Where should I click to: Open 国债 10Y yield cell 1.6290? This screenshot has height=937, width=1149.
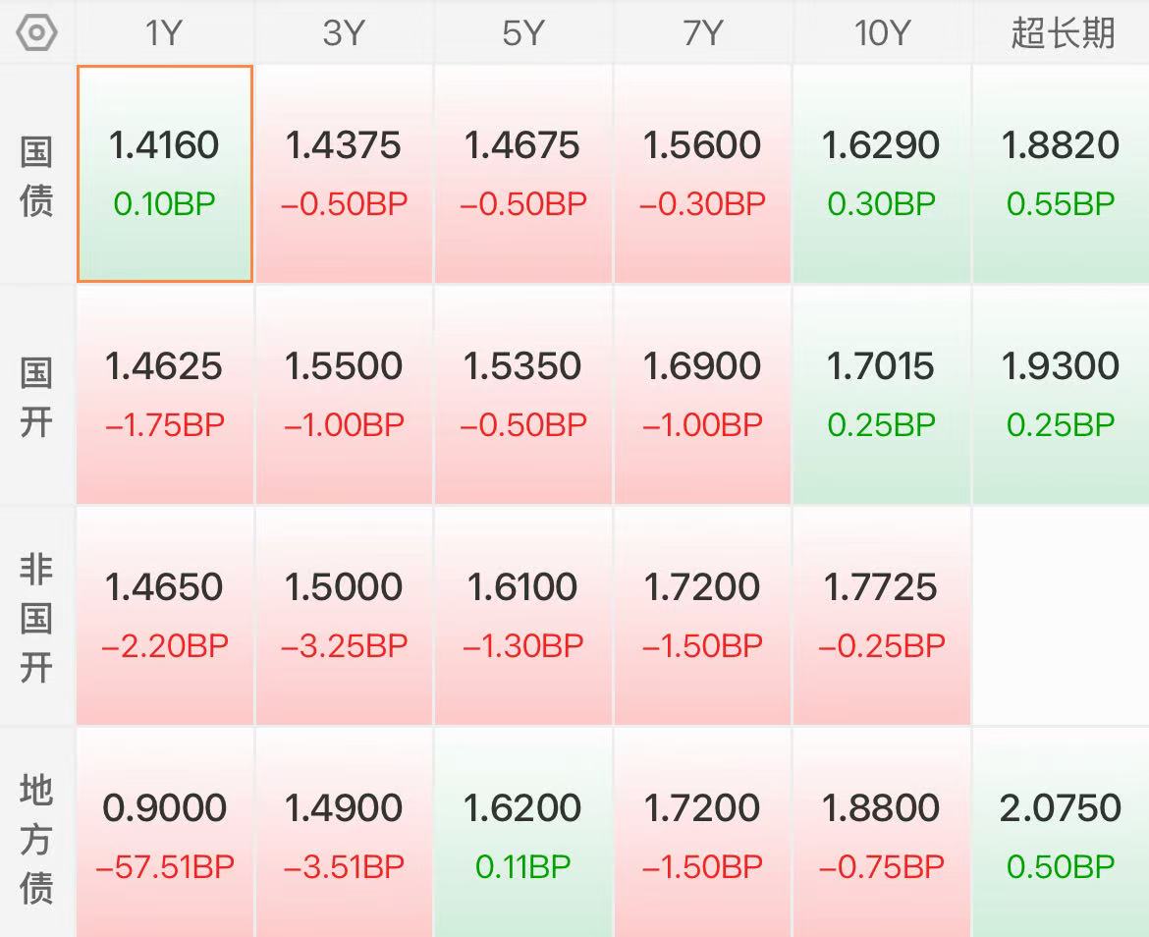tap(882, 174)
